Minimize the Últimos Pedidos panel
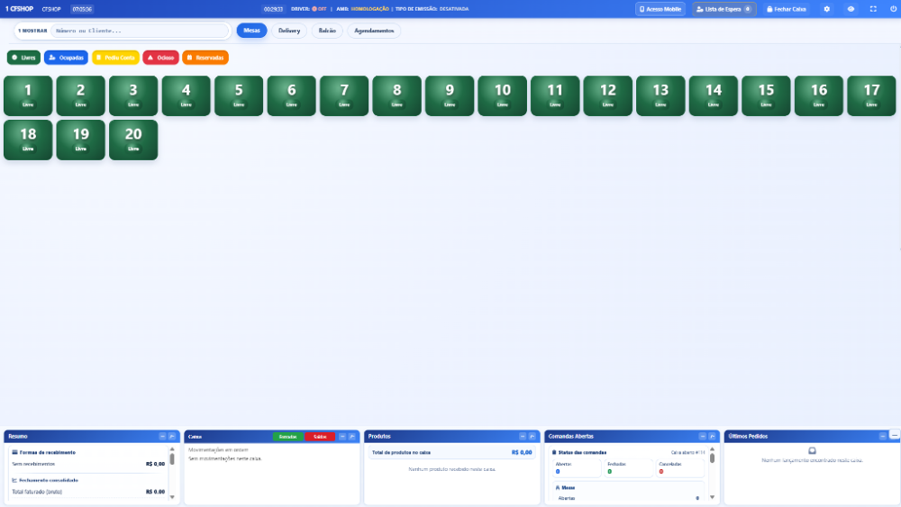This screenshot has width=901, height=507. pyautogui.click(x=883, y=437)
